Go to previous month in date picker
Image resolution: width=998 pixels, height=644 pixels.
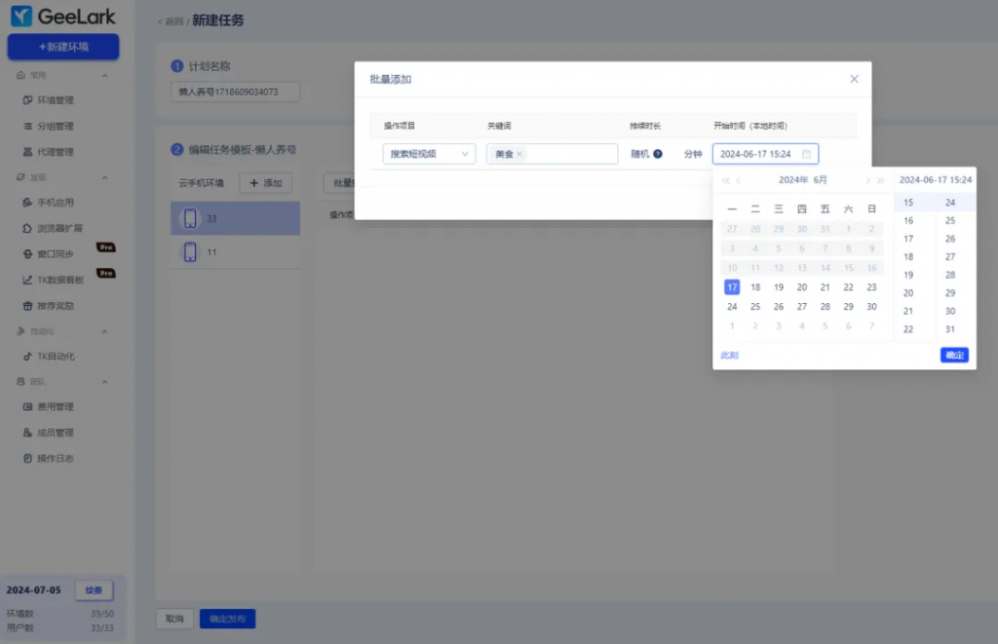point(739,180)
